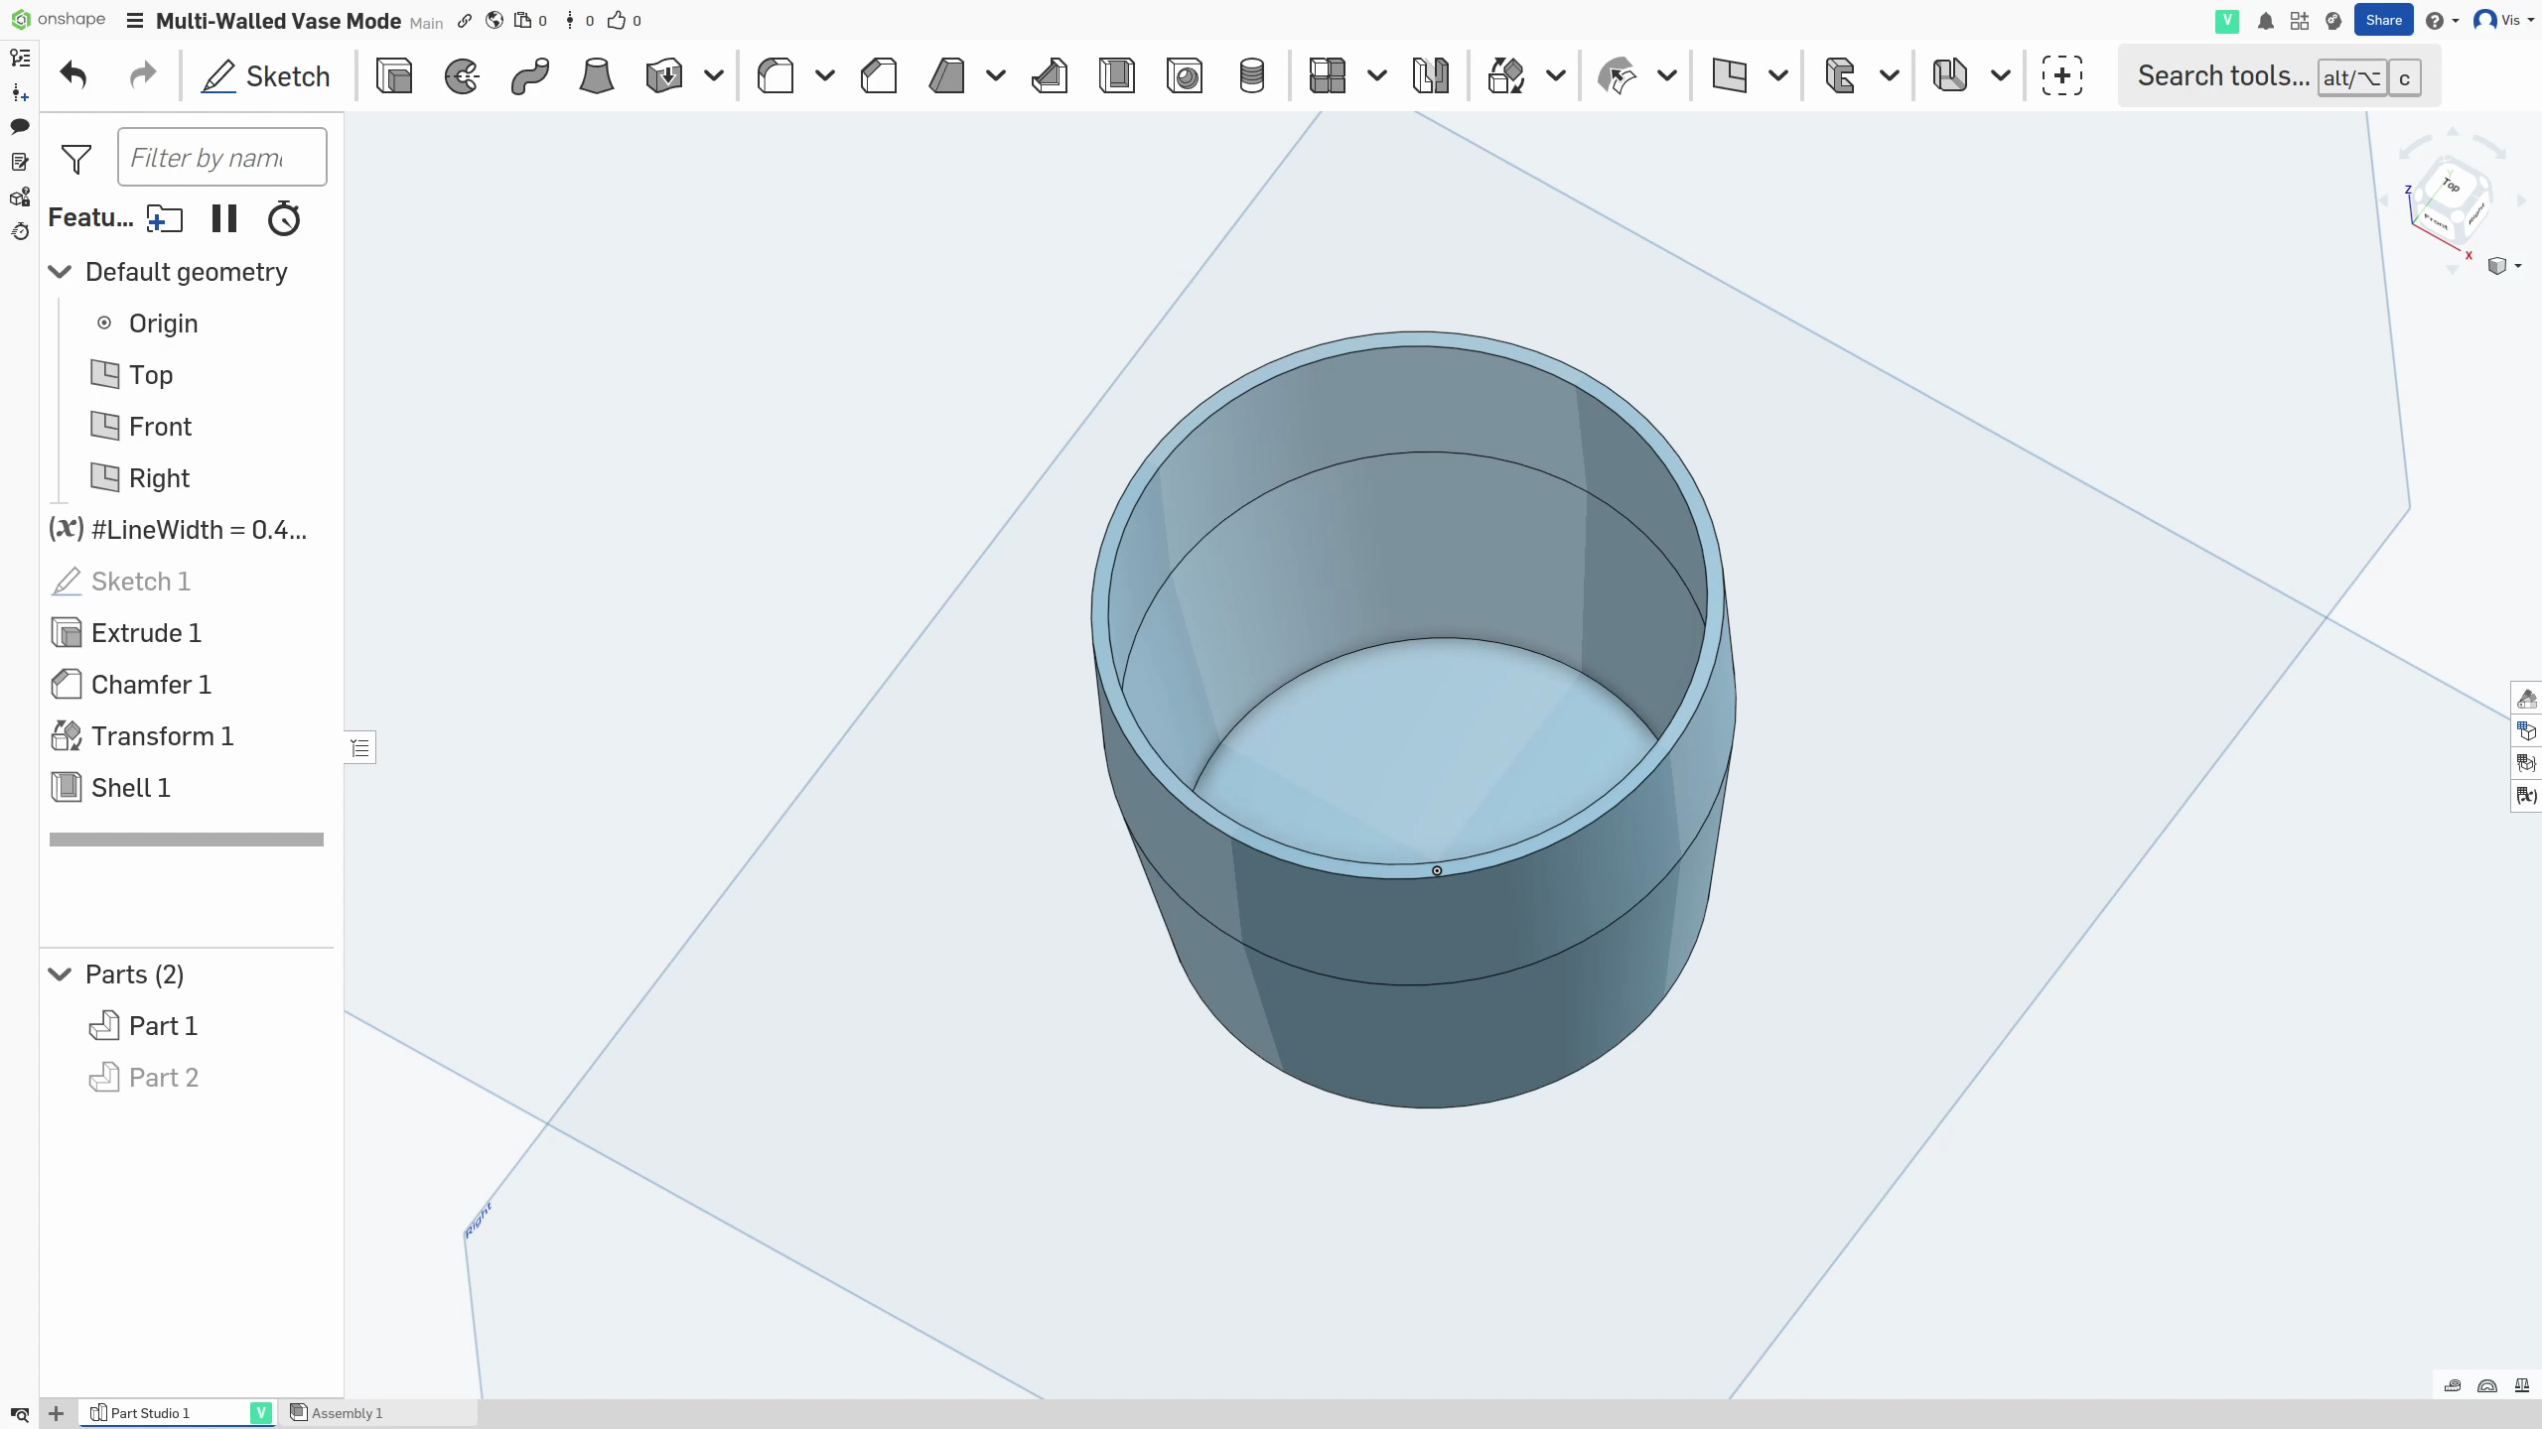Click the Fillet tool icon
2542x1429 pixels.
click(776, 76)
